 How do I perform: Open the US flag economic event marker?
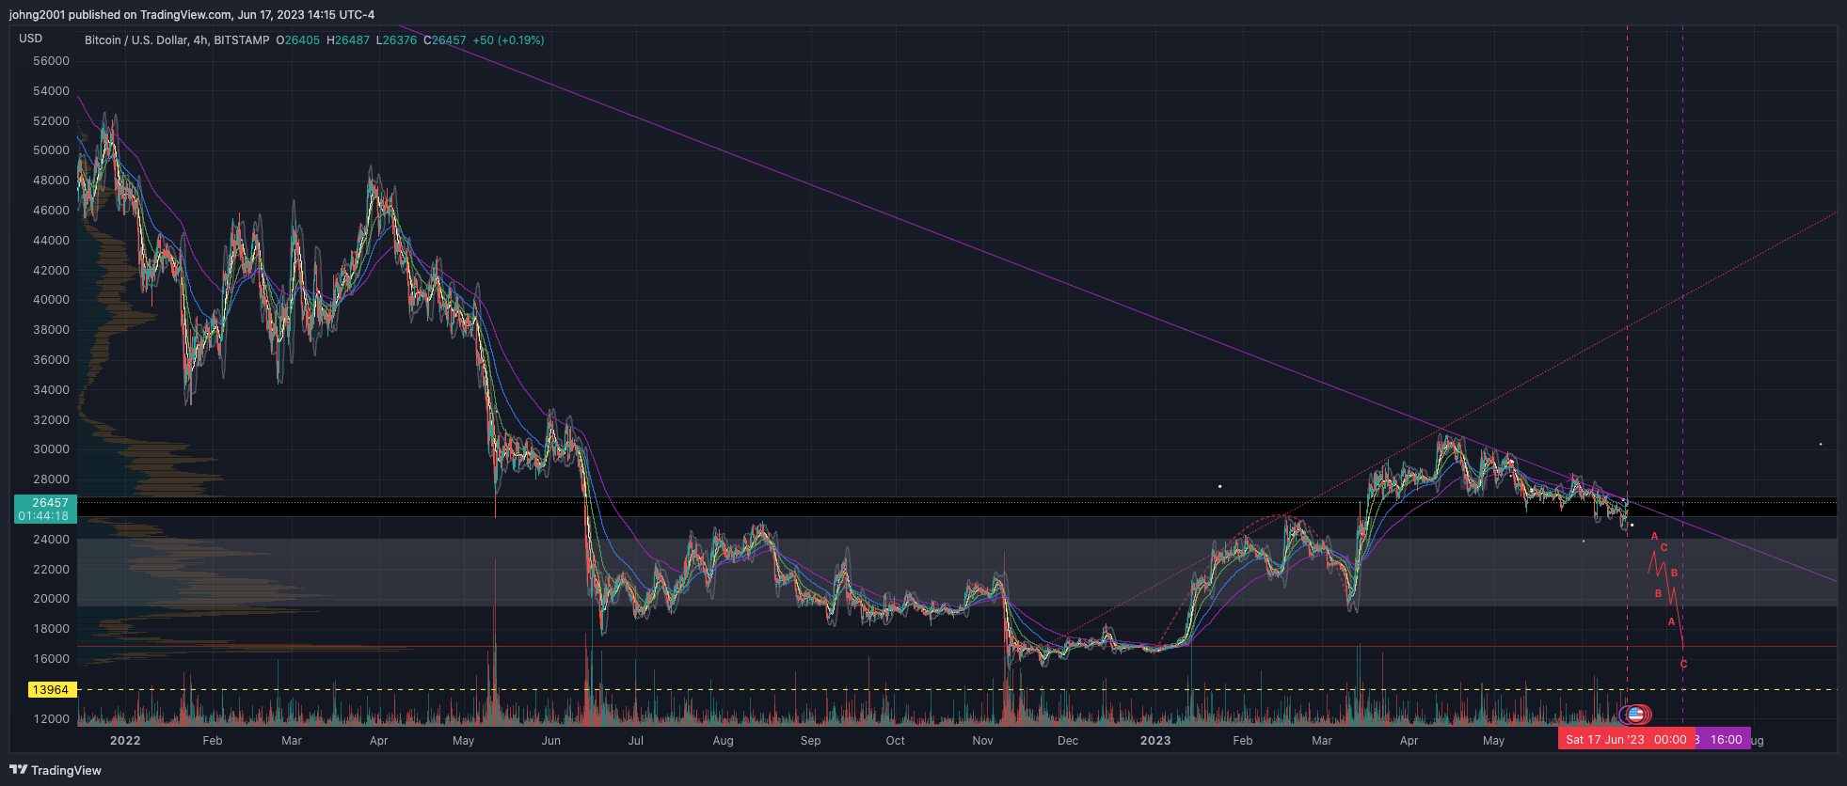pos(1635,715)
